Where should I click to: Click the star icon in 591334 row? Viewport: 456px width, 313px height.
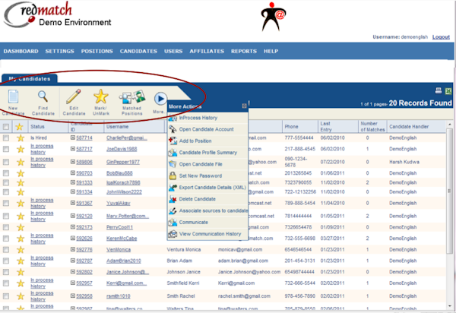pos(21,191)
